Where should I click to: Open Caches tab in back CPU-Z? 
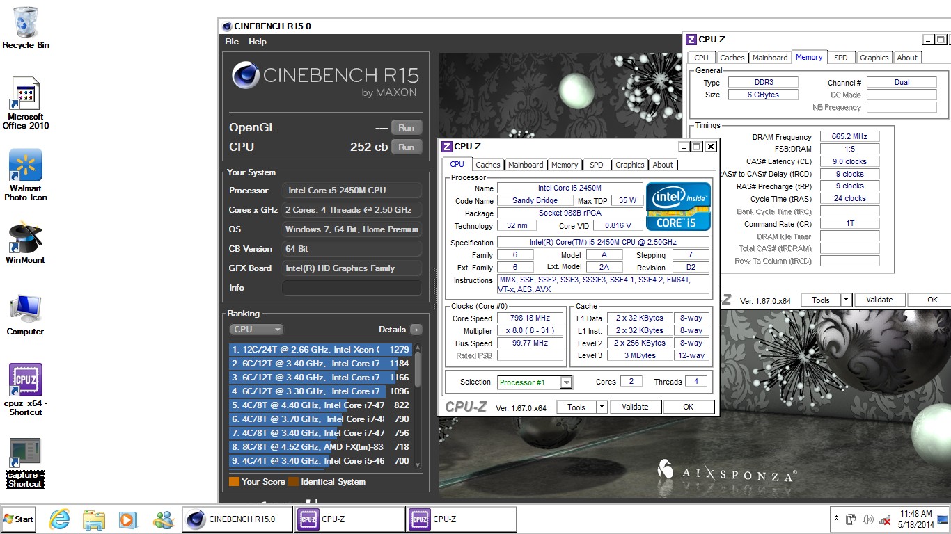[x=732, y=58]
